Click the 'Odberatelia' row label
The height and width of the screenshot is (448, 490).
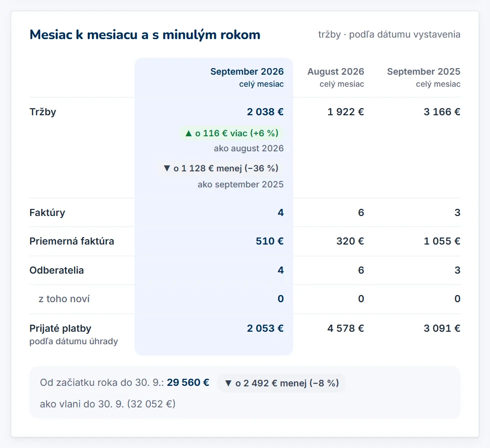click(x=57, y=270)
